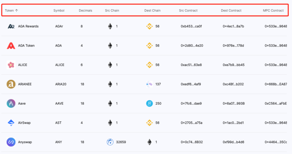Click the BNB dest chain icon in AGA Token row
Viewport: 292px width, 154px height.
click(x=149, y=46)
